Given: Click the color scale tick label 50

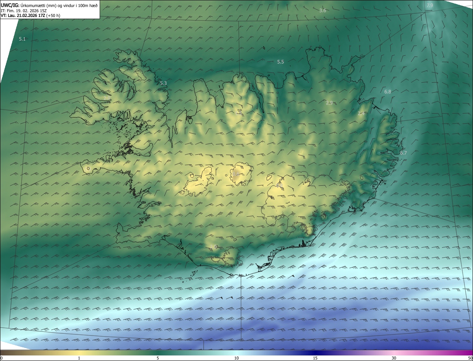Looking at the screenshot, I should tap(470, 358).
